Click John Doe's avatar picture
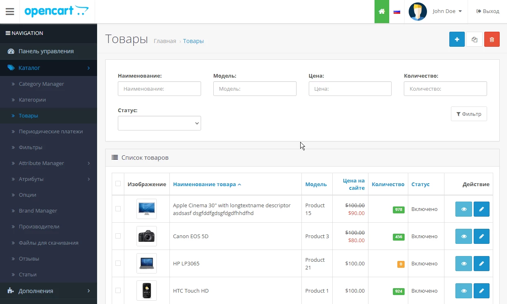This screenshot has width=507, height=304. (x=418, y=11)
